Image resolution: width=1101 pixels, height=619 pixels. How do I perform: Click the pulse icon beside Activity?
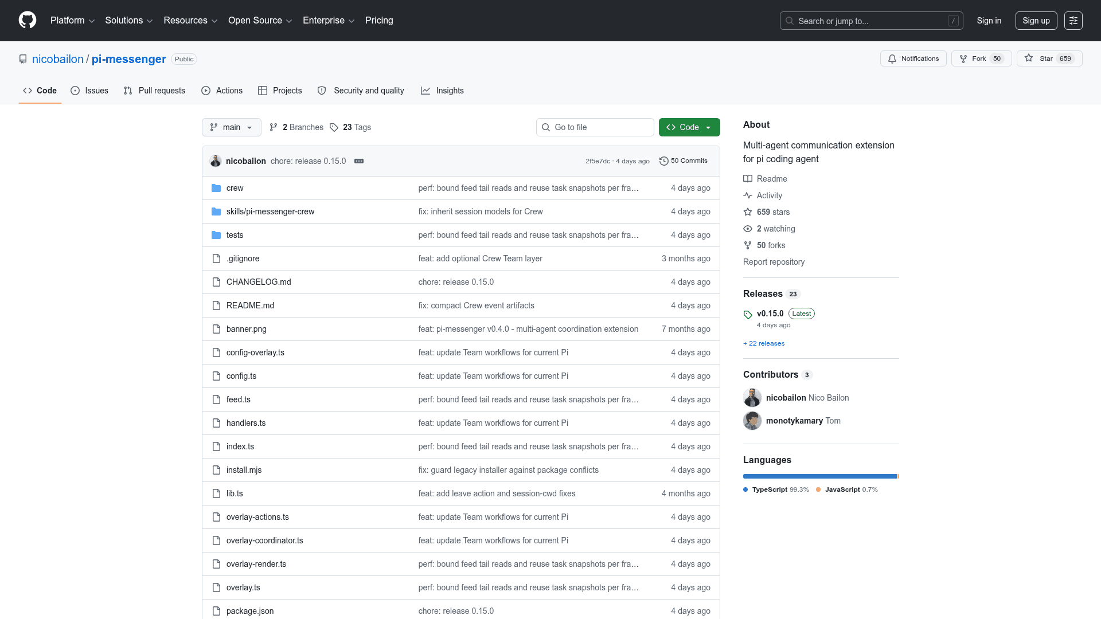tap(748, 195)
